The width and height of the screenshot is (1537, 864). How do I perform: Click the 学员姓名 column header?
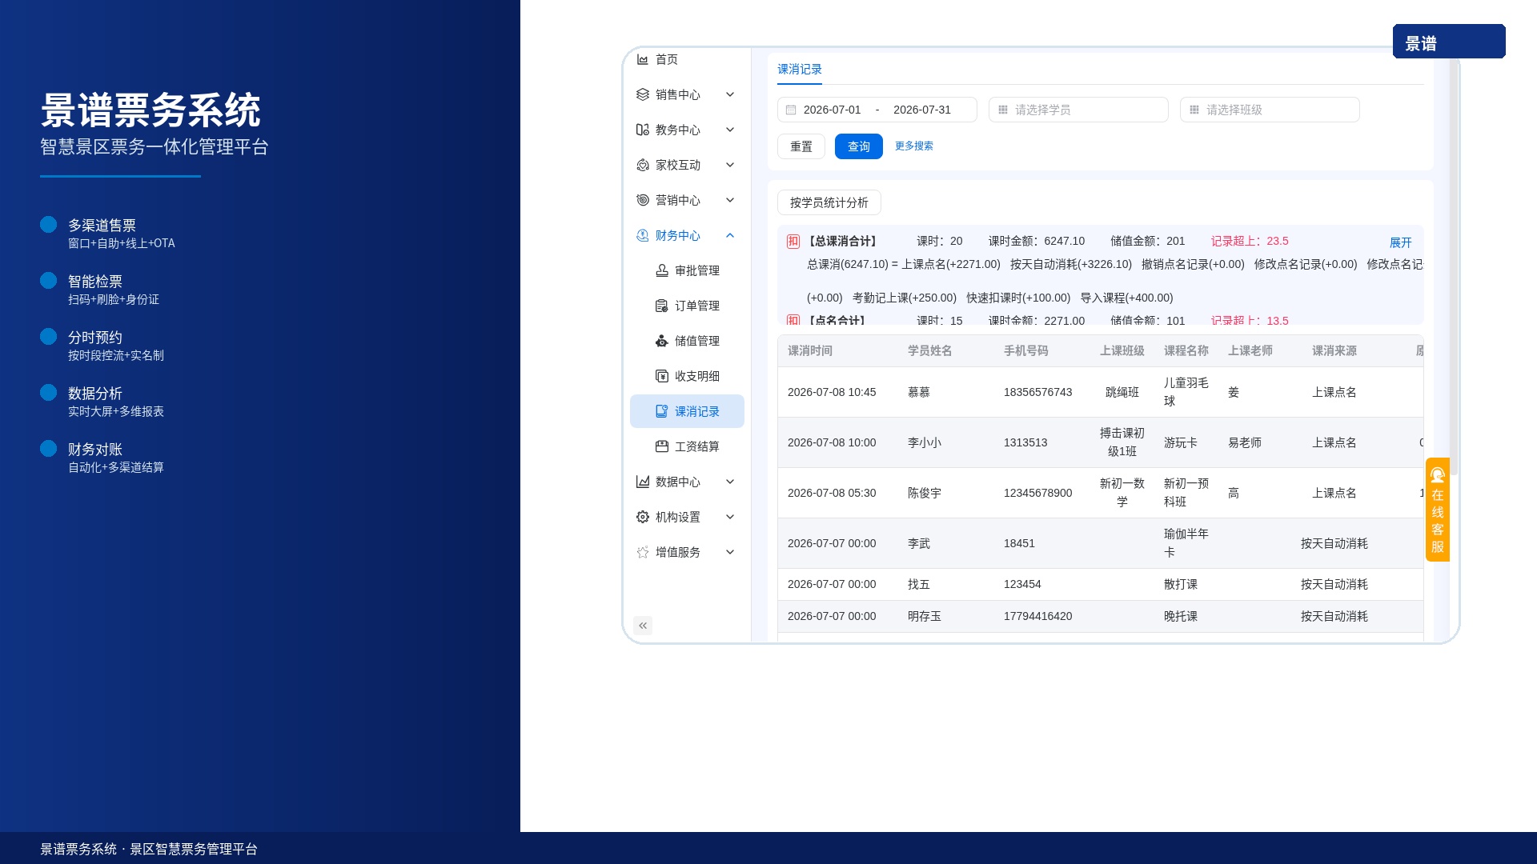point(929,350)
